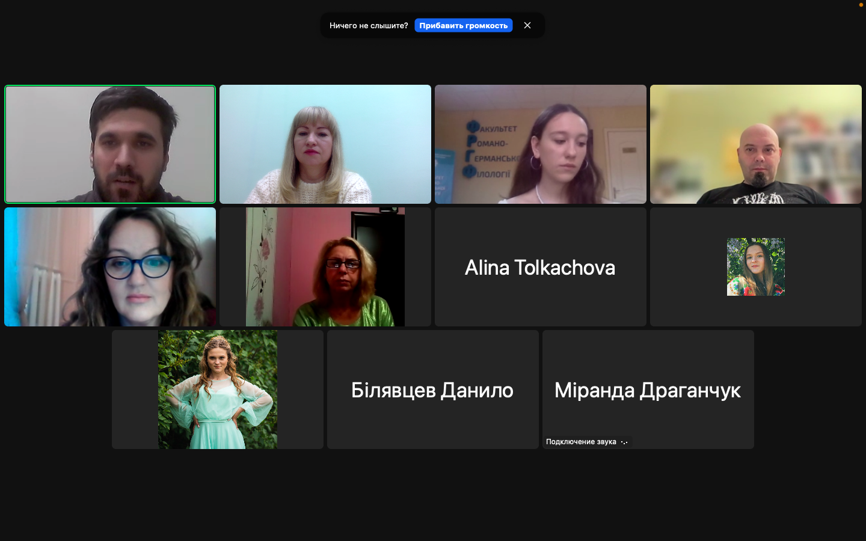Select the blonde woman in white sweater video
The width and height of the screenshot is (866, 541).
pyautogui.click(x=325, y=144)
